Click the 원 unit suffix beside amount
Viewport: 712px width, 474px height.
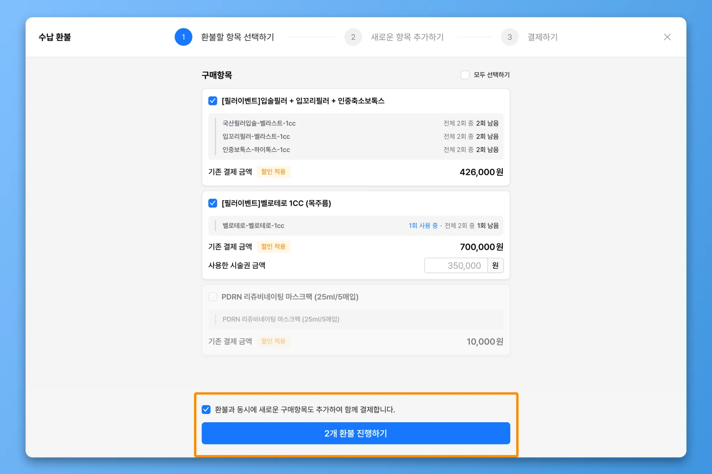point(495,266)
